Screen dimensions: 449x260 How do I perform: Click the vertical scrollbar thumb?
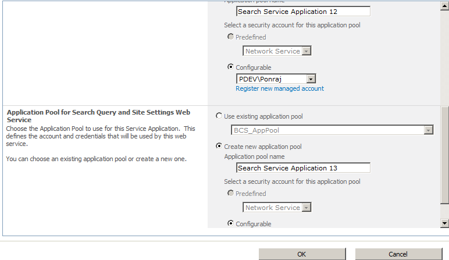click(444, 155)
